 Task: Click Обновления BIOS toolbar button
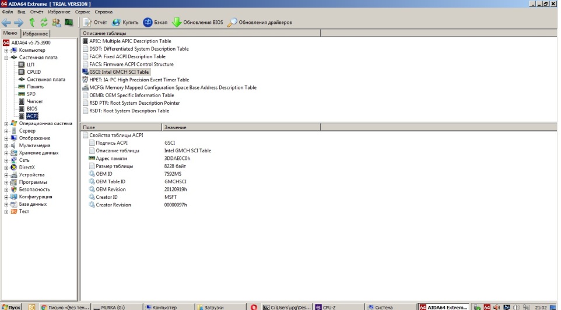tap(198, 23)
